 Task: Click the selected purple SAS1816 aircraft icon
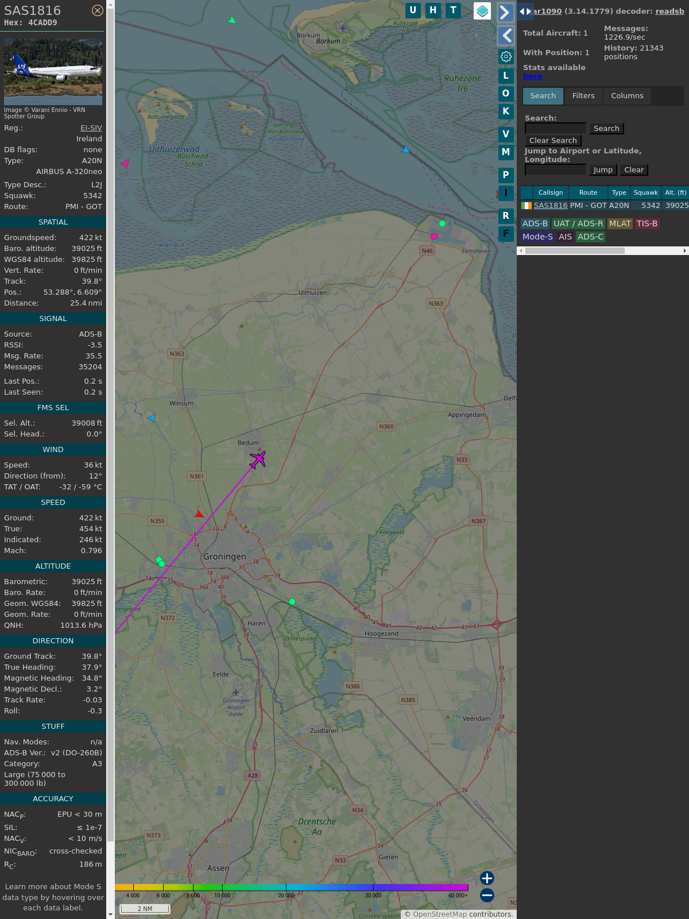258,459
